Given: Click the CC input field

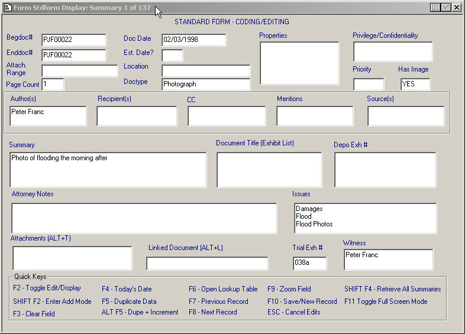Looking at the screenshot, I should pyautogui.click(x=227, y=116).
